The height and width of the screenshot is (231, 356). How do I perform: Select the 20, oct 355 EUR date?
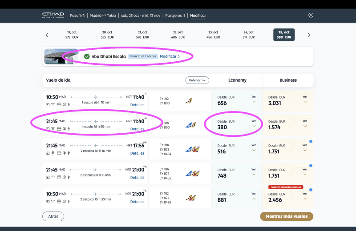[x=107, y=35]
